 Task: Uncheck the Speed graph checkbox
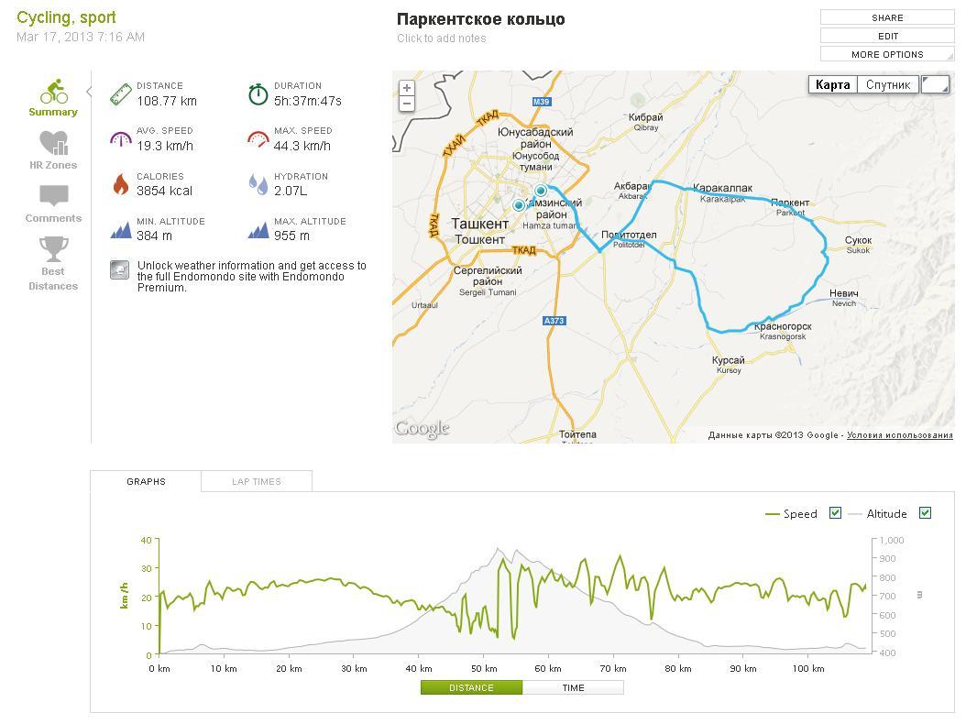point(835,513)
